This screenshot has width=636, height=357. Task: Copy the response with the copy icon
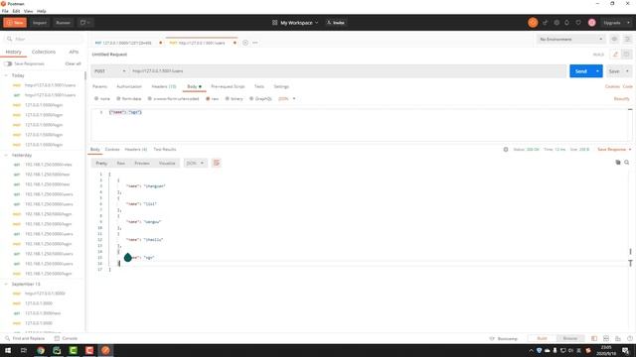pyautogui.click(x=618, y=163)
